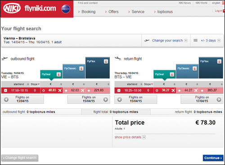Open the topbonus menu

(x=163, y=12)
